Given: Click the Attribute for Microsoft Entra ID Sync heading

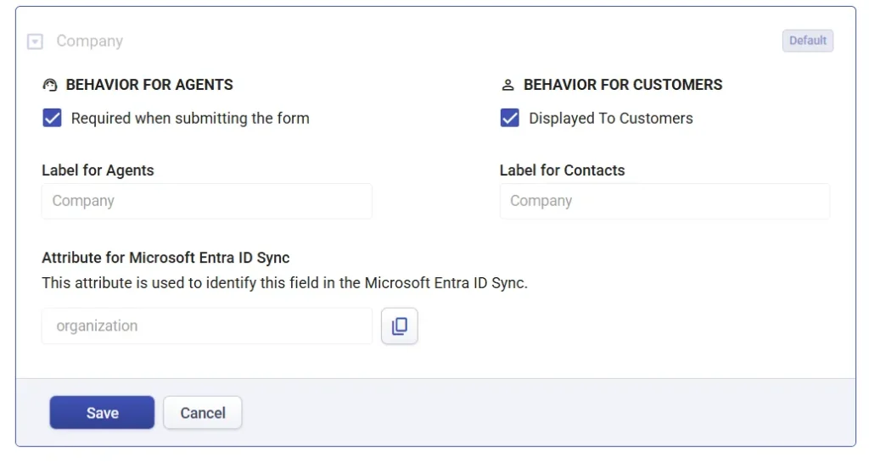Looking at the screenshot, I should [x=165, y=258].
